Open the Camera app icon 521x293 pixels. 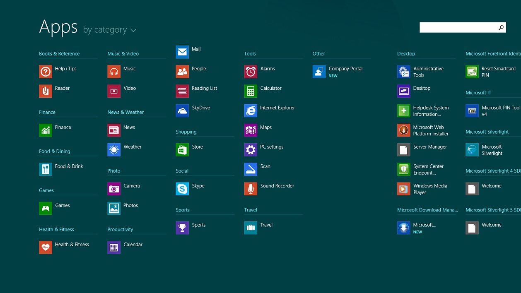(114, 189)
